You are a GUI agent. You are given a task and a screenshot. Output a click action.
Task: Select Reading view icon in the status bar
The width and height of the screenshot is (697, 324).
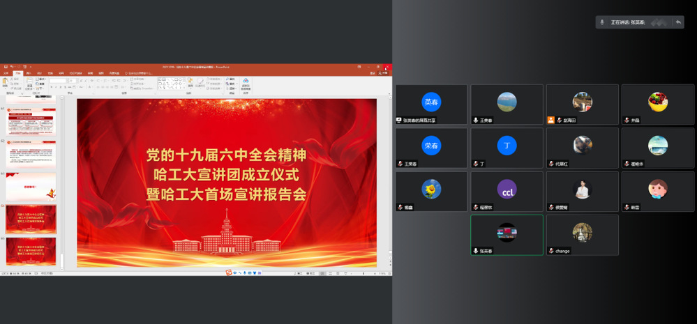pyautogui.click(x=338, y=273)
